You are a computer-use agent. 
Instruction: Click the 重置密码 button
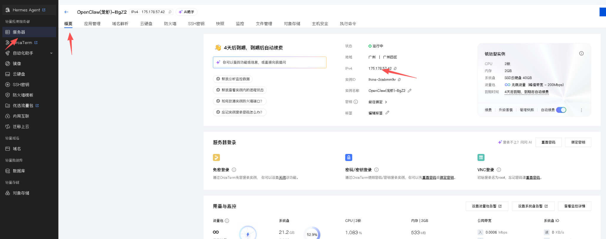click(x=548, y=142)
